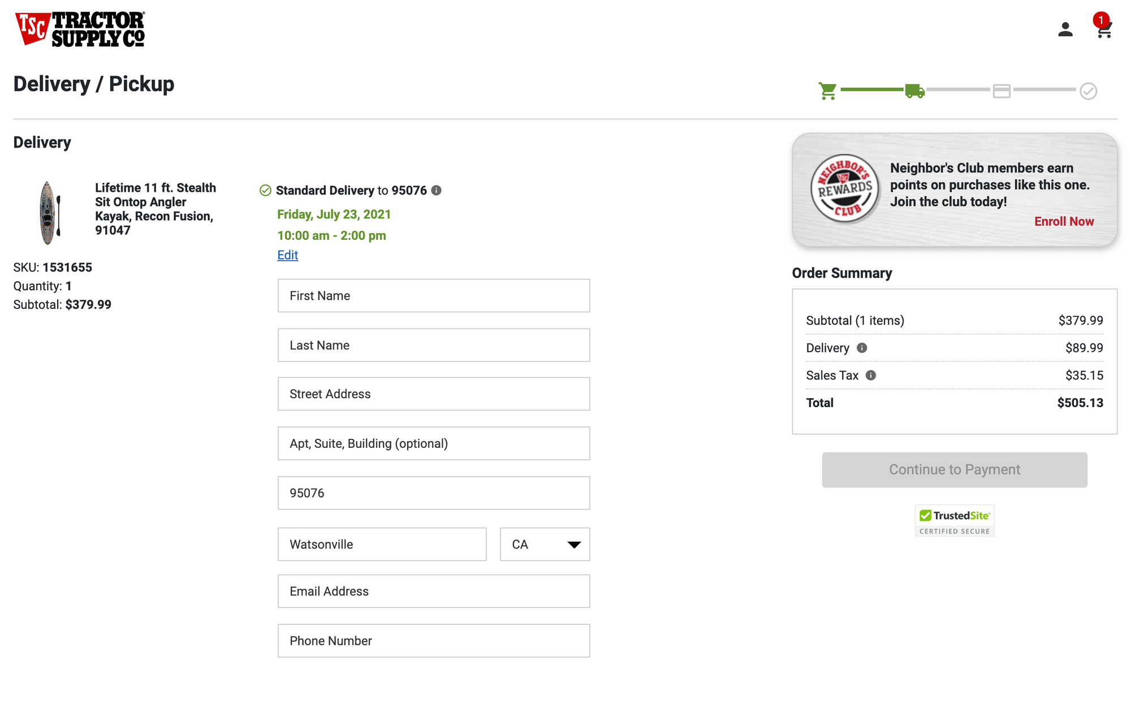The image size is (1131, 708).
Task: Click the checkmark confirmation progress step
Action: (1088, 91)
